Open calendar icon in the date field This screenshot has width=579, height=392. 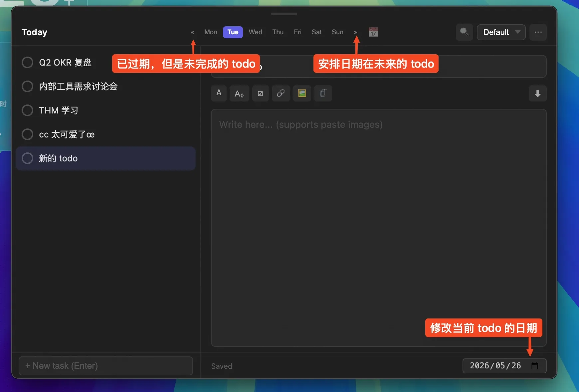(x=535, y=366)
